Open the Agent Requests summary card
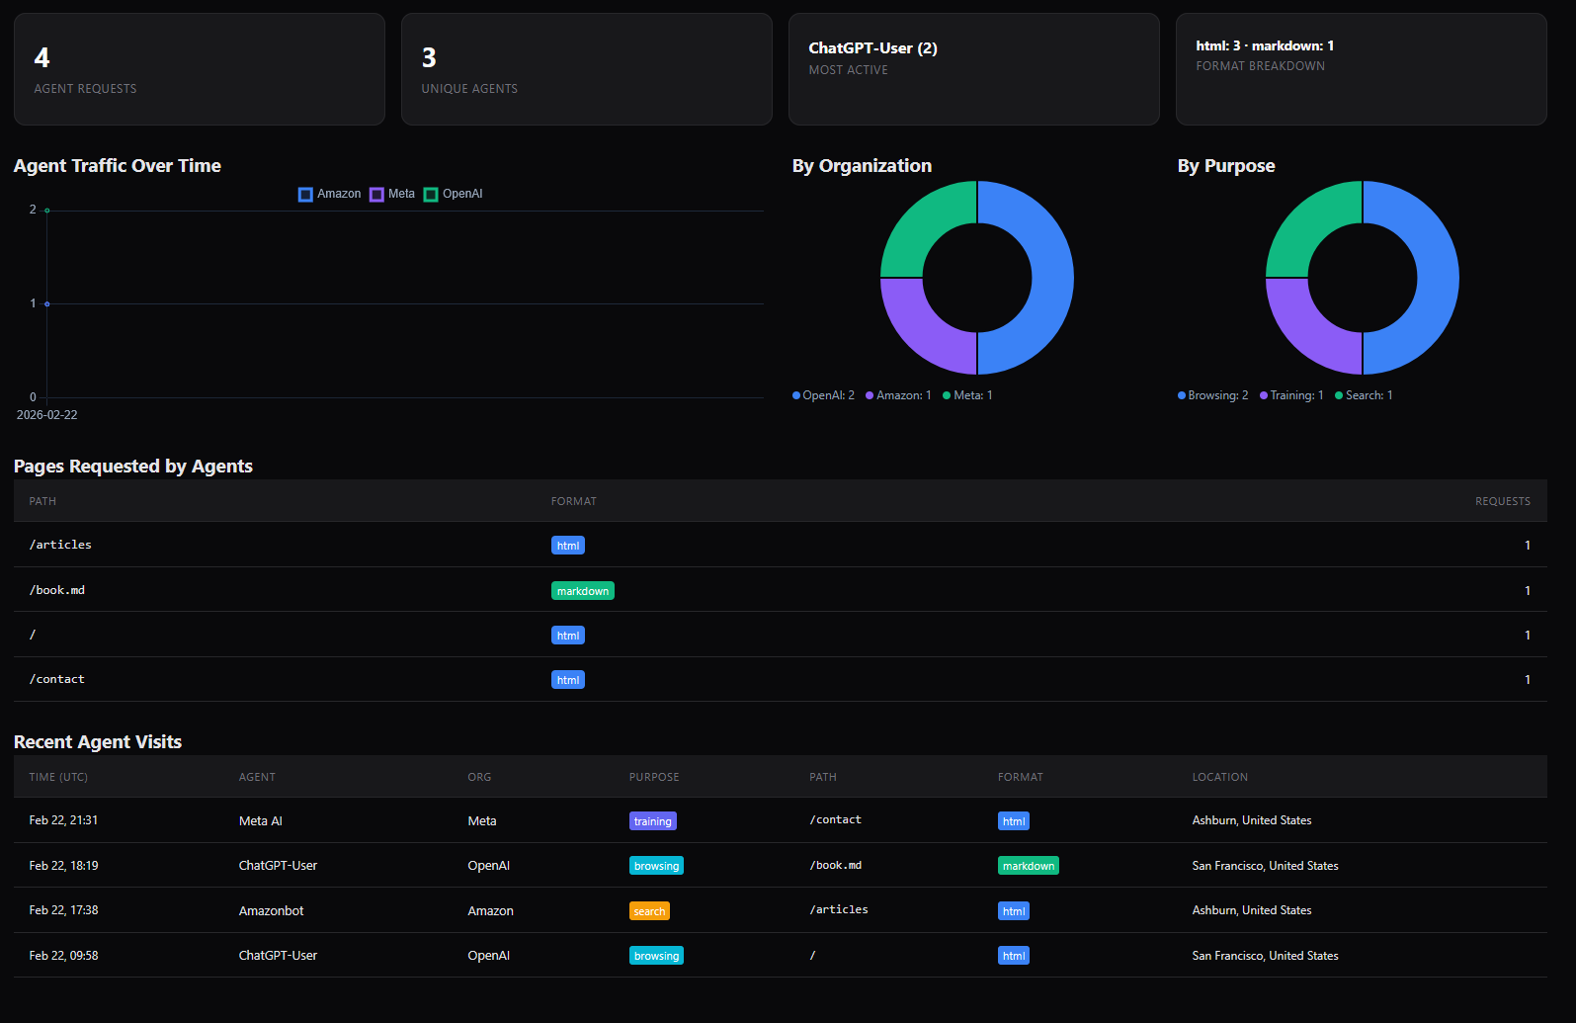 [x=199, y=69]
